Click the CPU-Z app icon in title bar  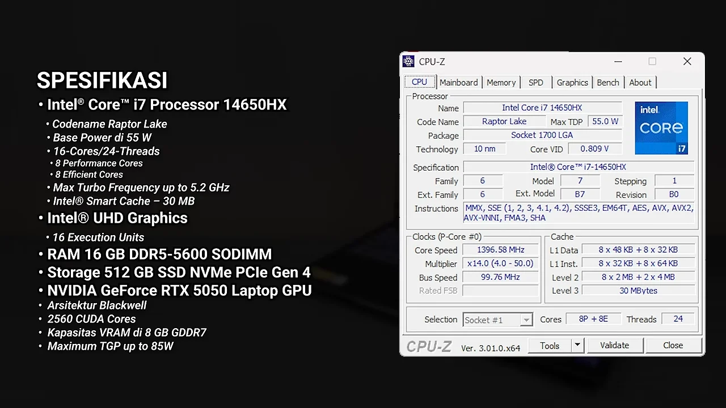(408, 62)
